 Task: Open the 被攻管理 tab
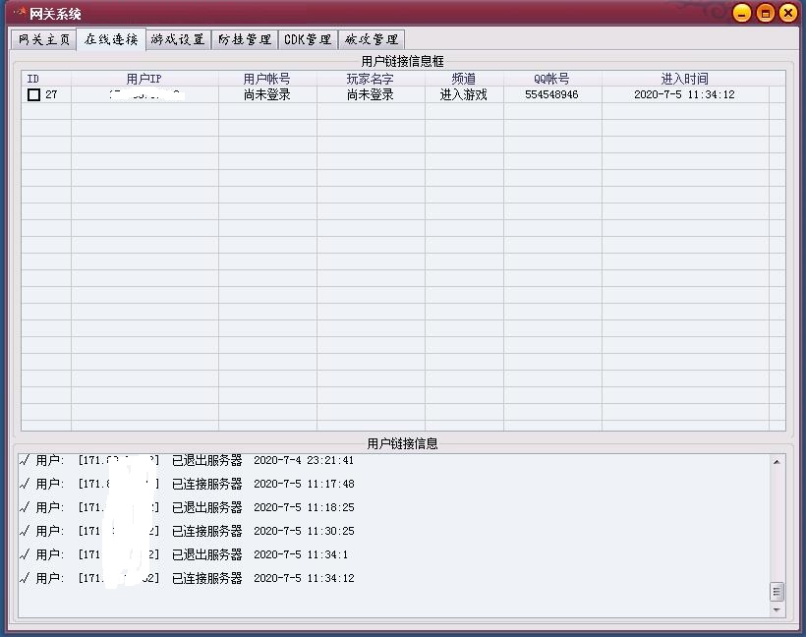coord(372,39)
